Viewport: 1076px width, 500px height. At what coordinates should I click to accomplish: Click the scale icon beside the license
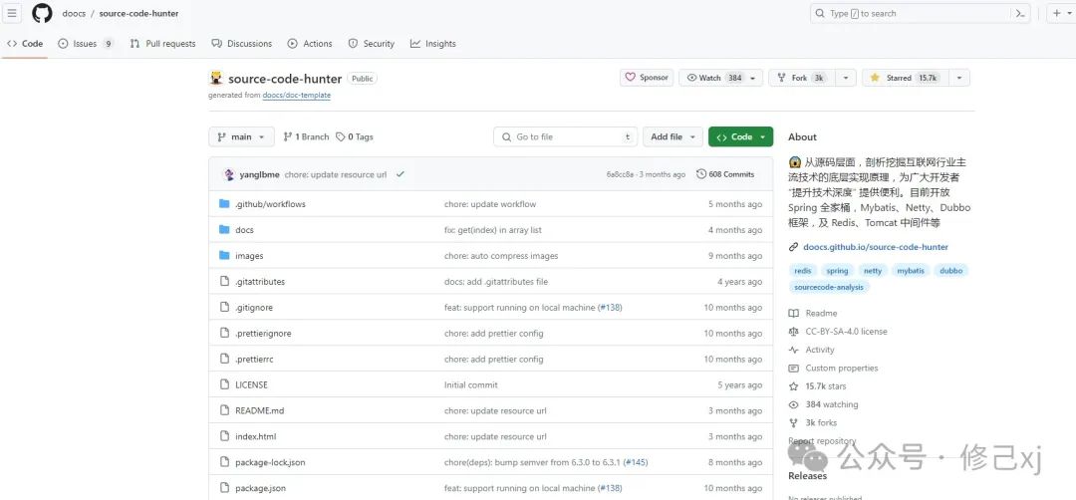pyautogui.click(x=794, y=332)
